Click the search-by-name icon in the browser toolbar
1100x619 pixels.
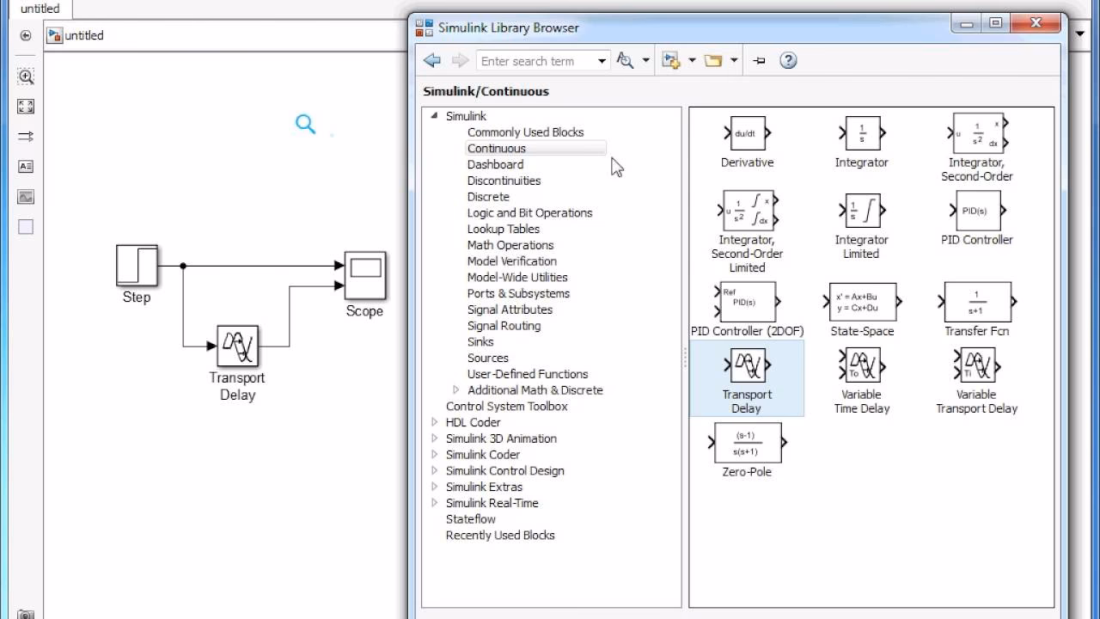[x=623, y=60]
